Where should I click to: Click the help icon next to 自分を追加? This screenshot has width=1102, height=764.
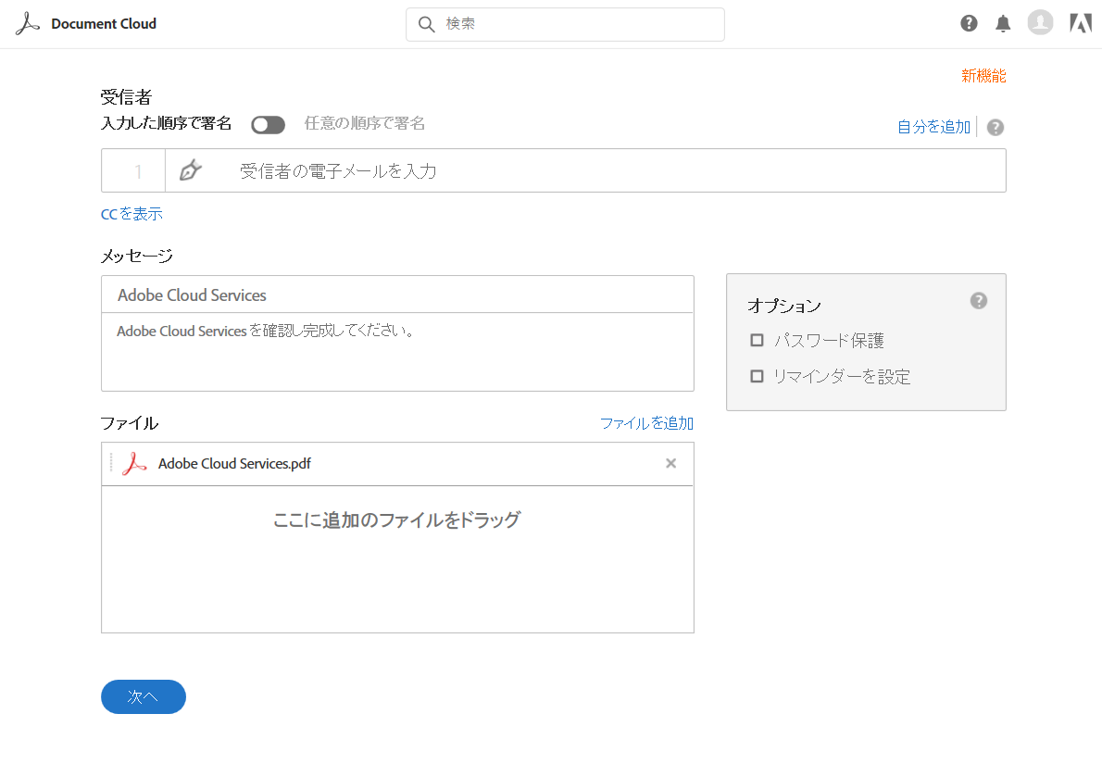tap(996, 127)
